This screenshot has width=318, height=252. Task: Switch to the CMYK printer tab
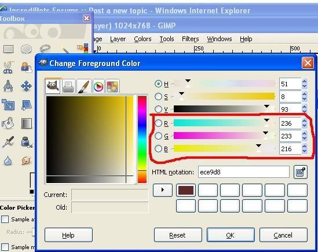[68, 86]
